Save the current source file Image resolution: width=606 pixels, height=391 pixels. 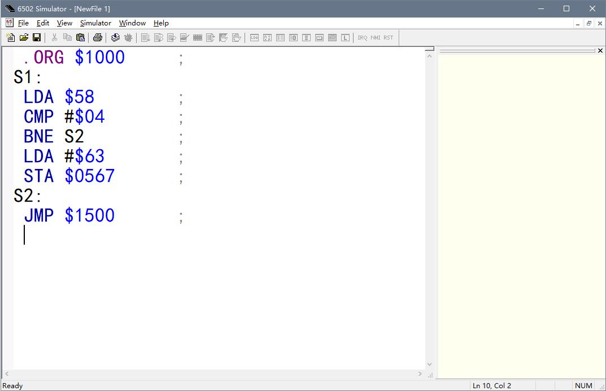click(36, 37)
